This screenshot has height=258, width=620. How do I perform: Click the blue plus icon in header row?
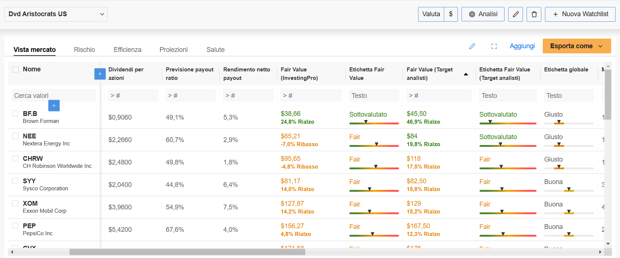click(x=100, y=74)
